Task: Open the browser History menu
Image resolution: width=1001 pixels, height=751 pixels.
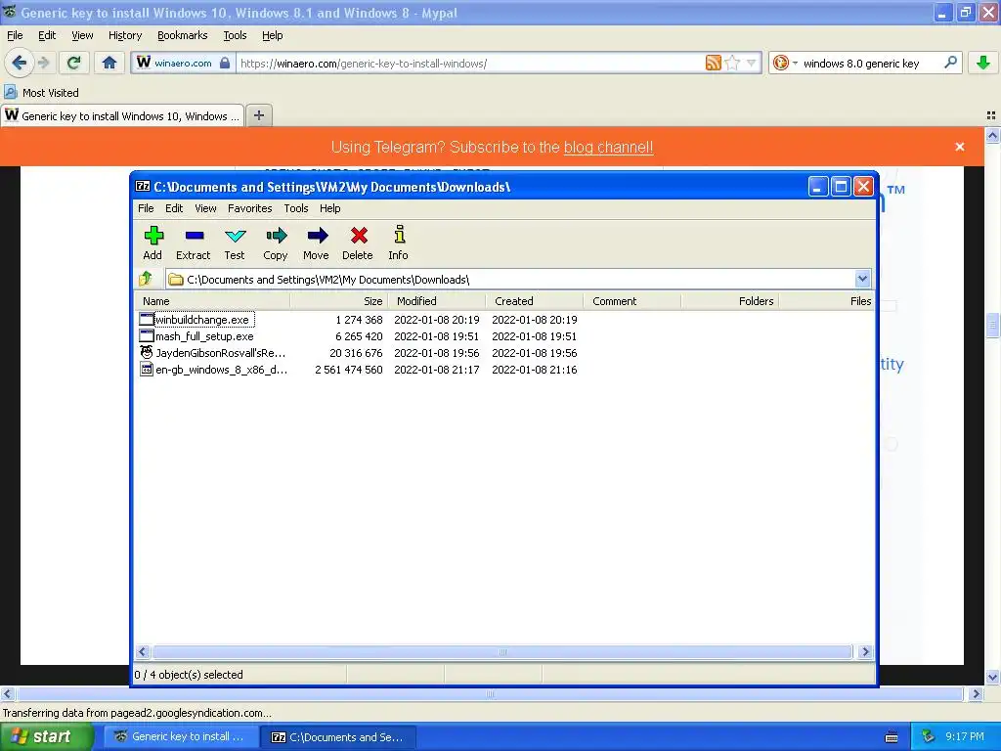Action: 125,35
